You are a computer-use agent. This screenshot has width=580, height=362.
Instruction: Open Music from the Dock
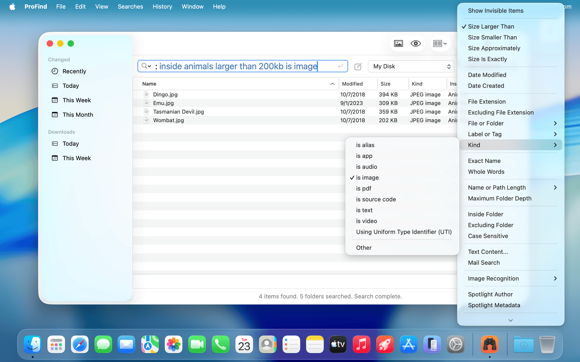click(362, 345)
